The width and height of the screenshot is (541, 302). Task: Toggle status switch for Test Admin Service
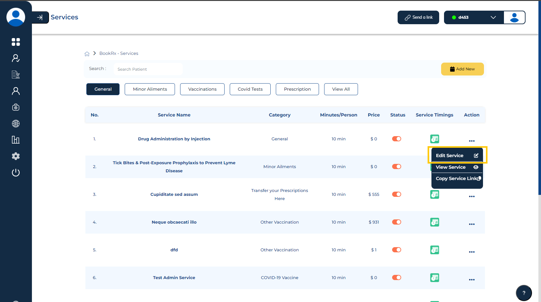[x=396, y=277]
